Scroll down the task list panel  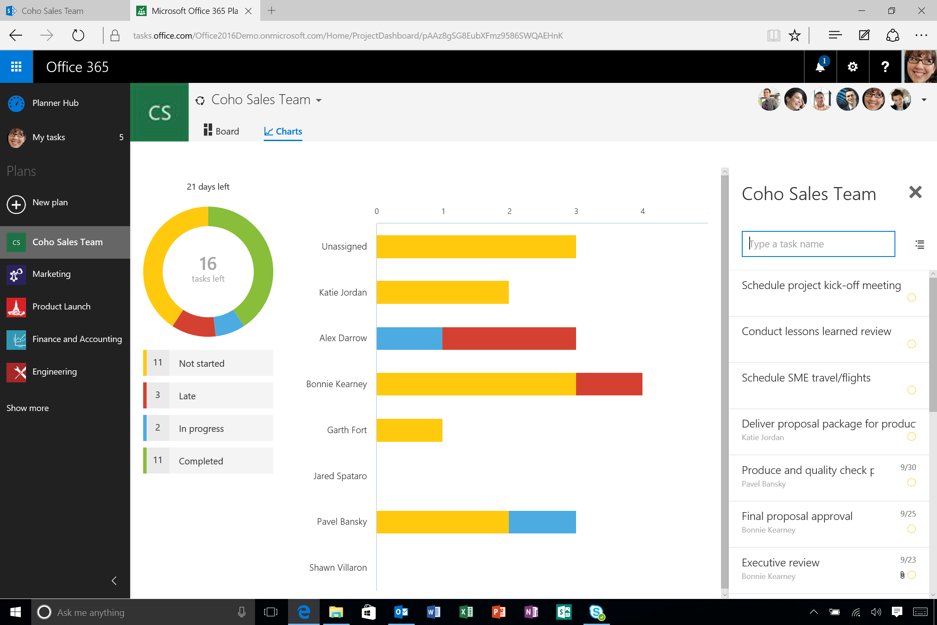click(933, 596)
